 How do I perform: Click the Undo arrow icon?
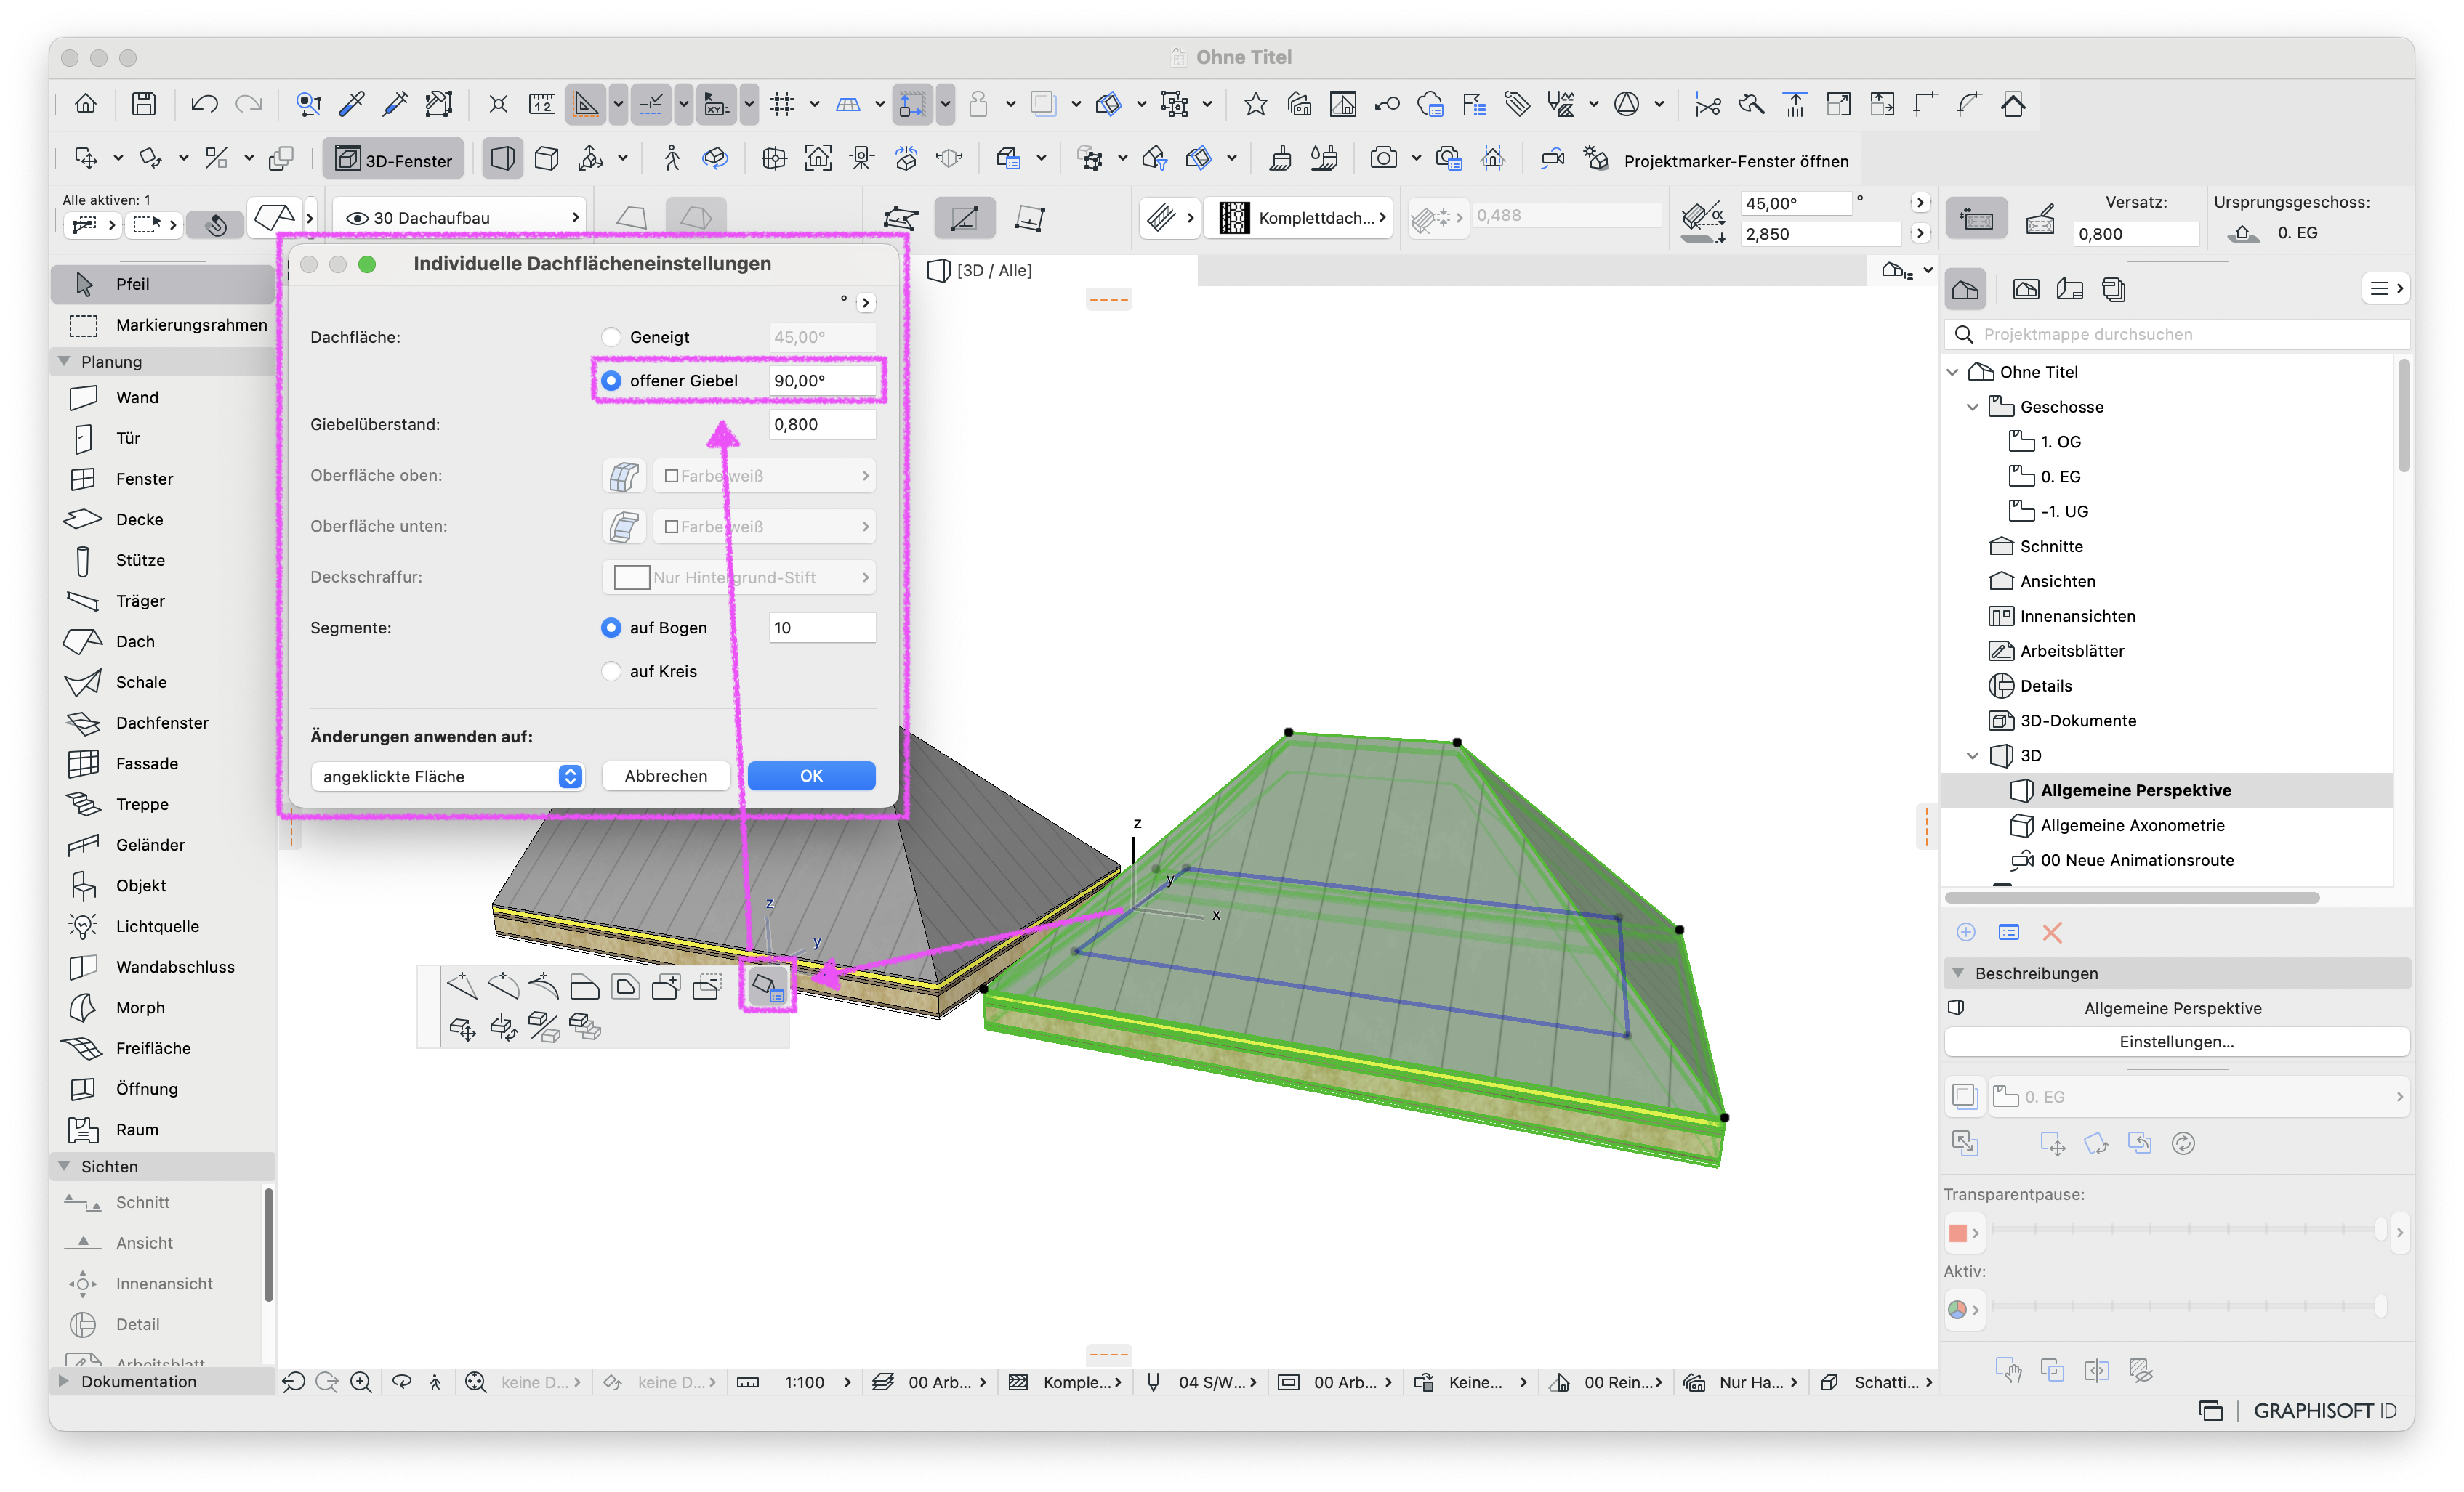pos(204,104)
